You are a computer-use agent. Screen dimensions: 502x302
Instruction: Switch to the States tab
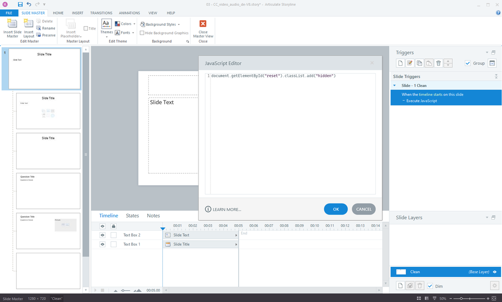point(132,216)
